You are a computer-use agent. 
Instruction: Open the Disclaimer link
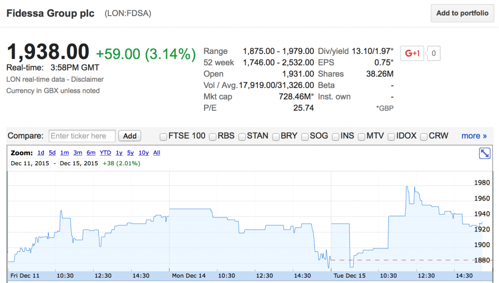87,79
